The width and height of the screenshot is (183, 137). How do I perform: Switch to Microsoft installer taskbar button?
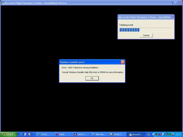click(136, 135)
